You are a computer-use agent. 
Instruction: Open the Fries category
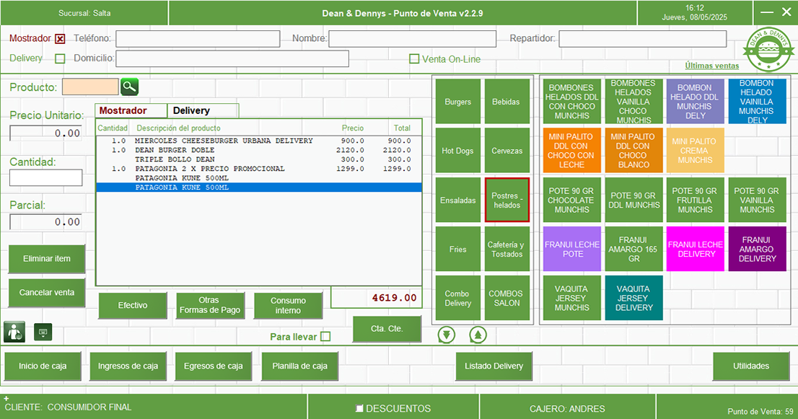pyautogui.click(x=458, y=249)
